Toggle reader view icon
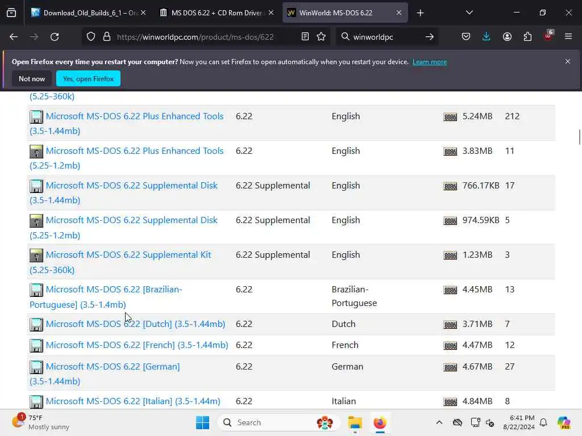Viewport: 582px width, 436px height. [305, 37]
